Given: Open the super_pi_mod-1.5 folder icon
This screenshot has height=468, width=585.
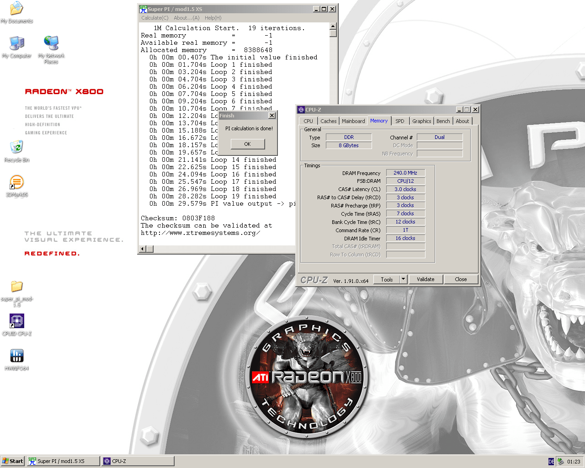Looking at the screenshot, I should (16, 293).
